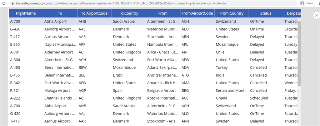Click the Saudi Arabia country cell
Viewport: 320px width, 126px height.
point(124,21)
